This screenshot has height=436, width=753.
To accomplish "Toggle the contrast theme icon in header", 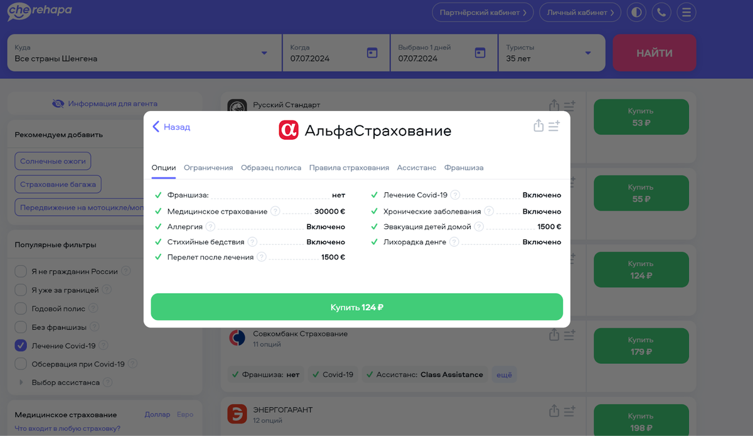I will pos(636,13).
